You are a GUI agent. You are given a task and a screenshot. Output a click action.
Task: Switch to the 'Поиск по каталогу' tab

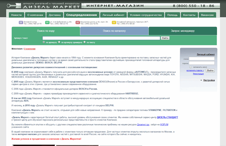coord(114,31)
